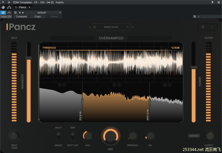
Task: Click the Pancz logo
Action: point(21,27)
